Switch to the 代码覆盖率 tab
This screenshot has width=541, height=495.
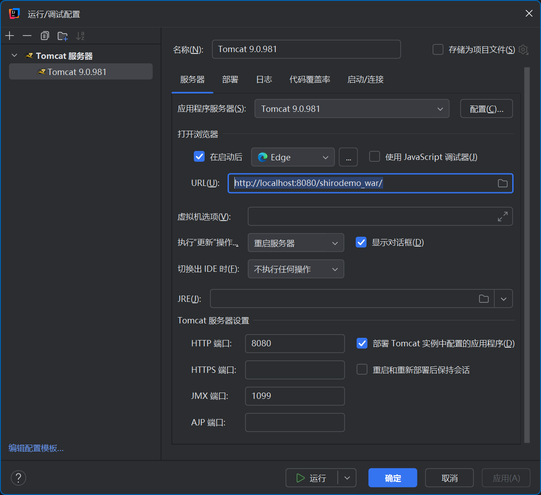point(310,80)
